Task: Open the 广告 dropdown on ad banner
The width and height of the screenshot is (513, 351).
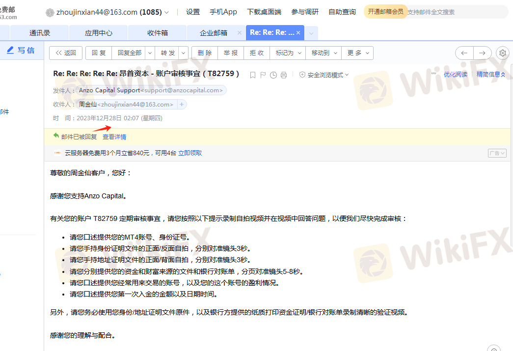Action: [497, 153]
